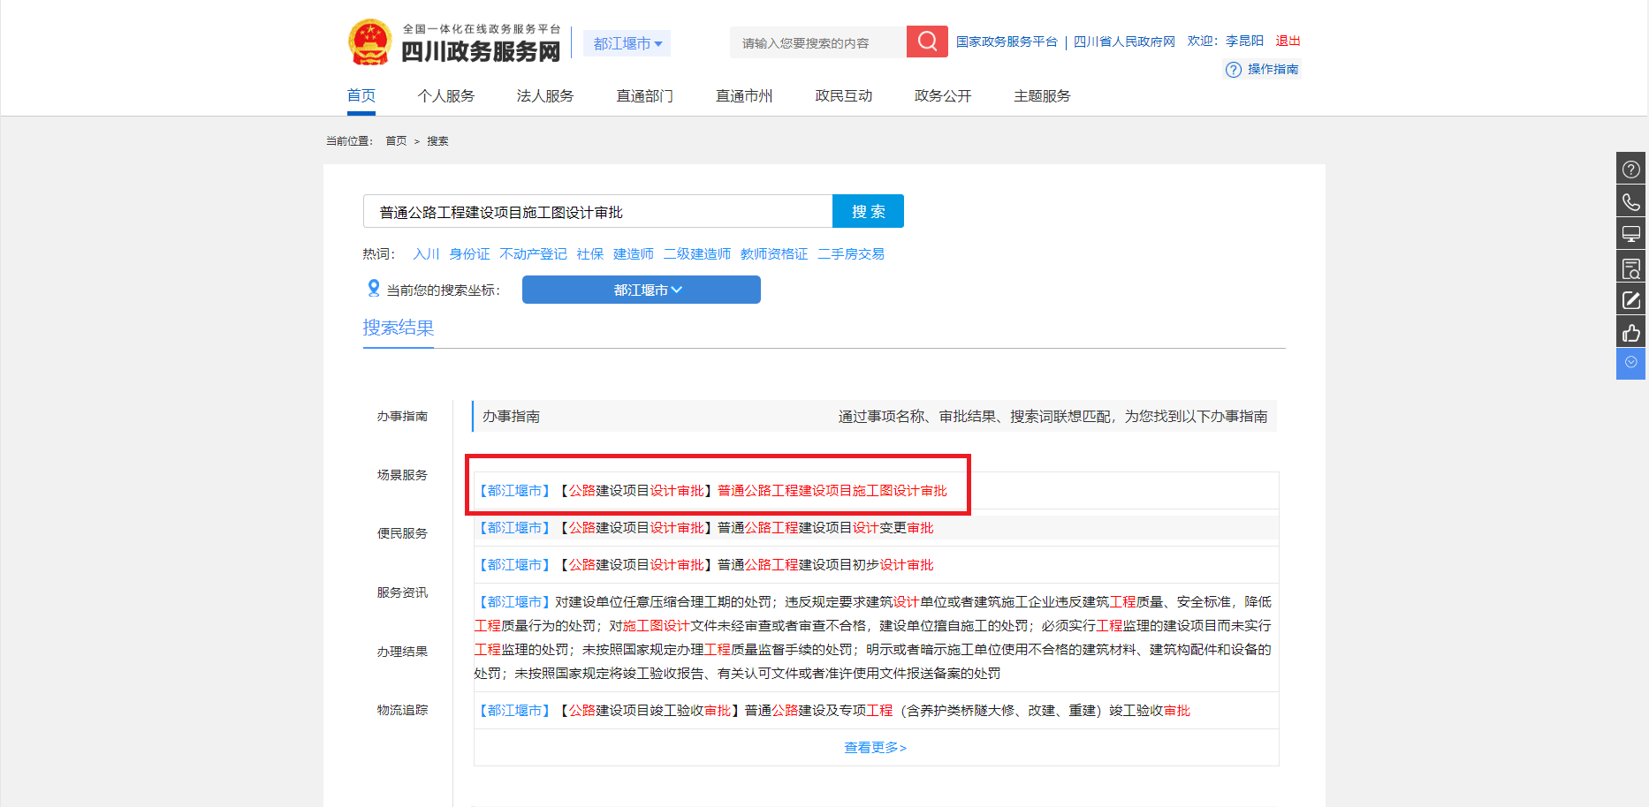Focus the top header search input

pos(818,42)
